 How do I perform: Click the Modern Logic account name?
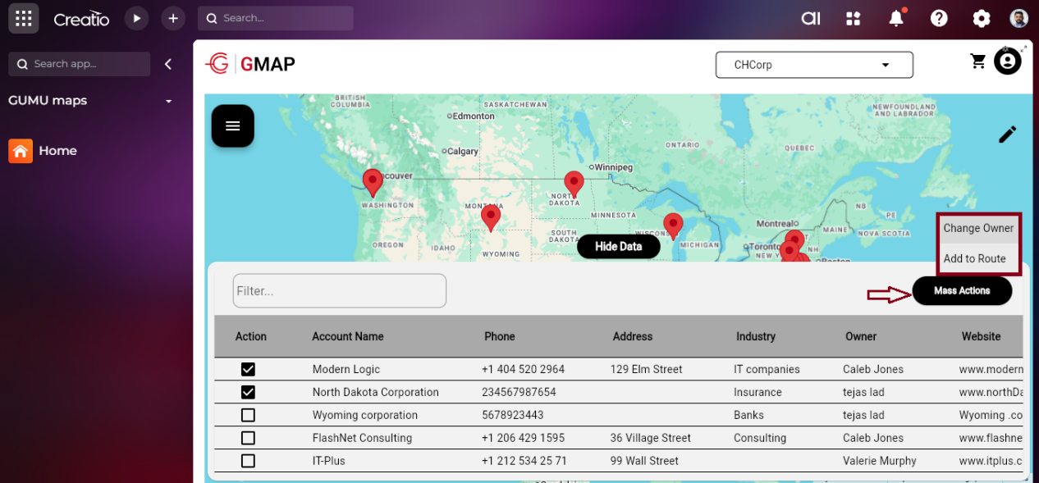(x=346, y=369)
